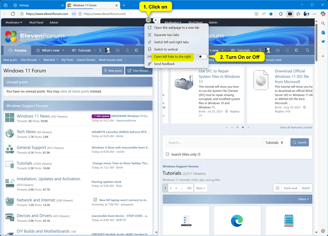Close the left split pane with X
This screenshot has height=236, width=328.
(x=155, y=20)
